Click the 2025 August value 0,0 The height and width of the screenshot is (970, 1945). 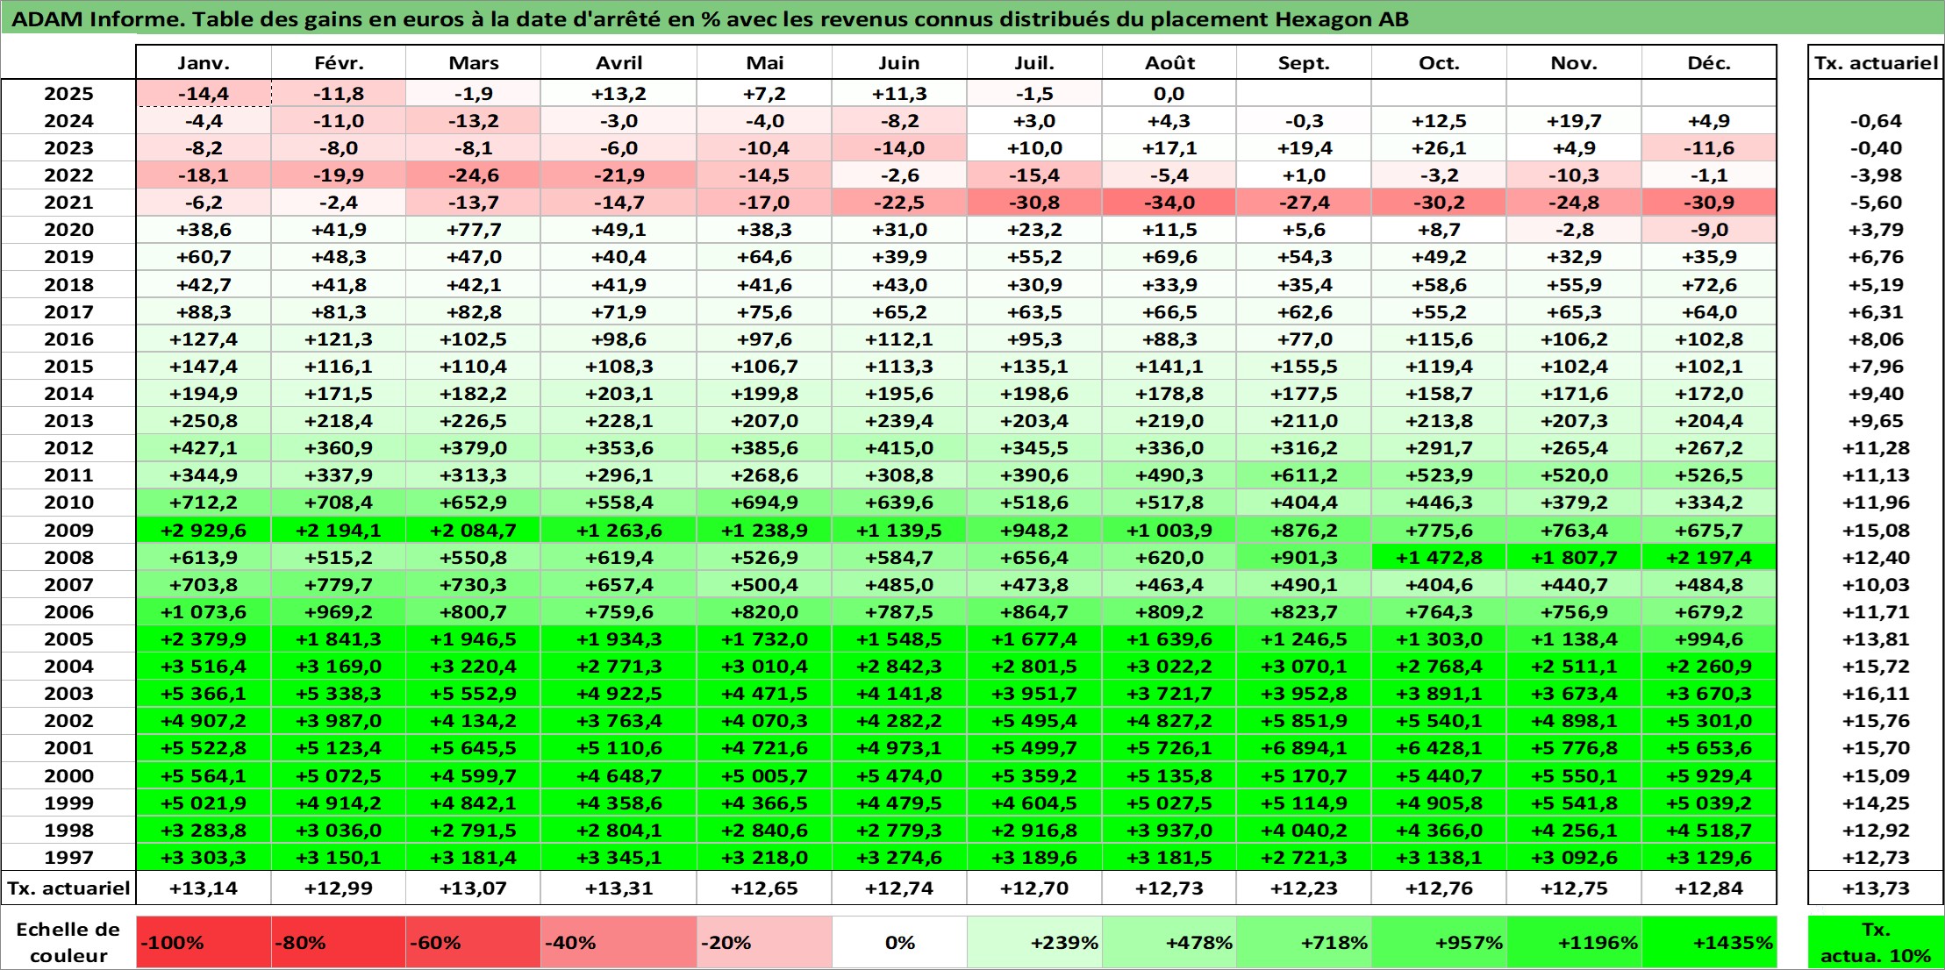[1169, 94]
